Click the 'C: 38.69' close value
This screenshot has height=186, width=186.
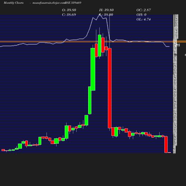click(x=69, y=15)
